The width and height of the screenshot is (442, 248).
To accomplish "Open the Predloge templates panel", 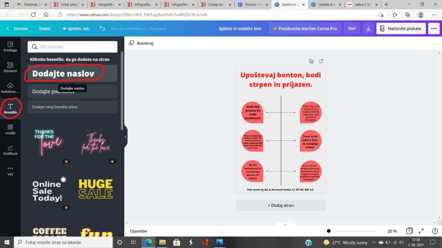I will click(10, 46).
